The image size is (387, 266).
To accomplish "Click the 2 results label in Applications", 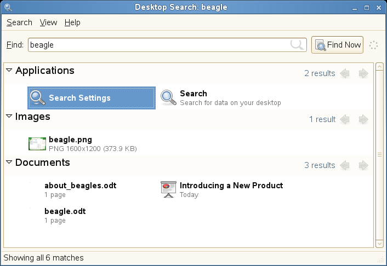I will pyautogui.click(x=320, y=73).
